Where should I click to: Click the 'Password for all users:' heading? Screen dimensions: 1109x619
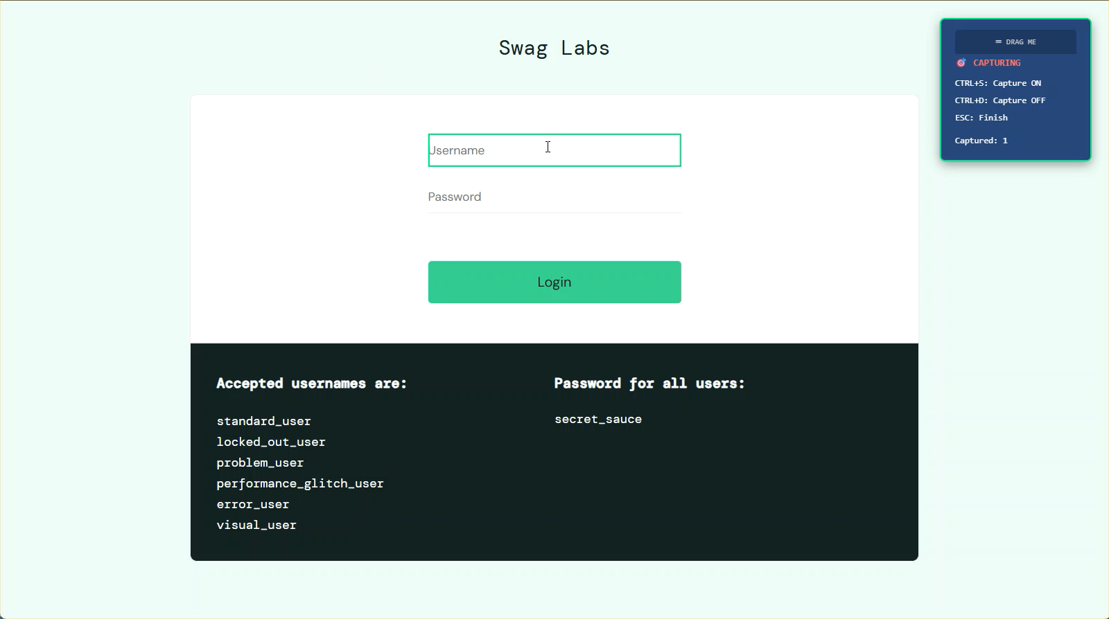tap(649, 384)
